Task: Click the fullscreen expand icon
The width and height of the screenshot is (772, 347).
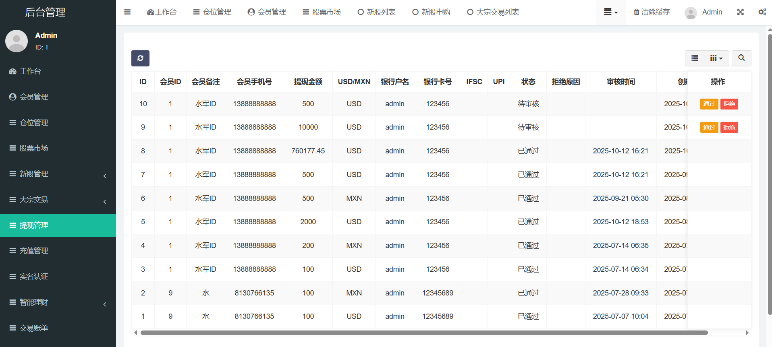Action: (740, 12)
